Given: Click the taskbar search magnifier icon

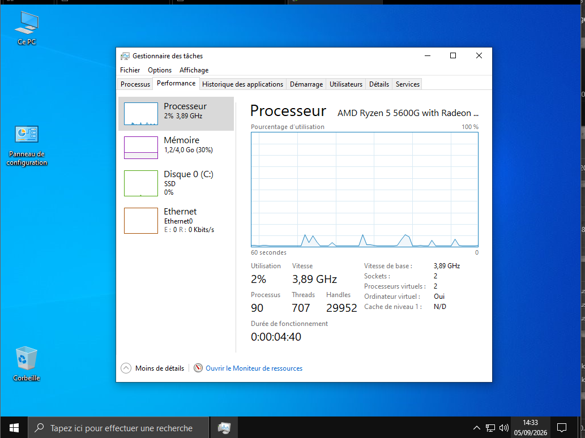Looking at the screenshot, I should pos(39,428).
